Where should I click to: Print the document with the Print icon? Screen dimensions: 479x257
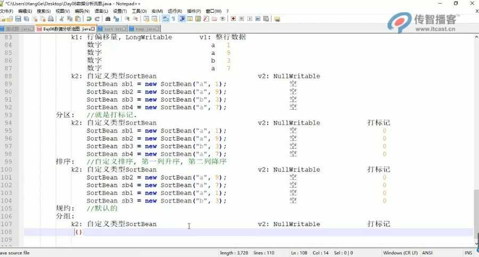51,19
